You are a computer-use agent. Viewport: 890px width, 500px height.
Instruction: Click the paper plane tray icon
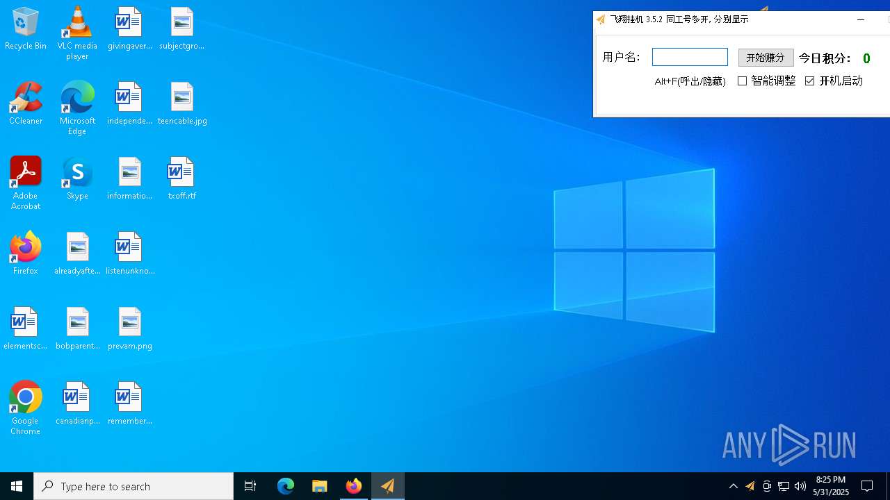coord(750,486)
